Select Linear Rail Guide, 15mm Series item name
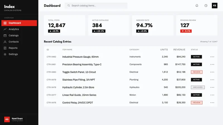The width and height of the screenshot is (223, 125). (79, 95)
